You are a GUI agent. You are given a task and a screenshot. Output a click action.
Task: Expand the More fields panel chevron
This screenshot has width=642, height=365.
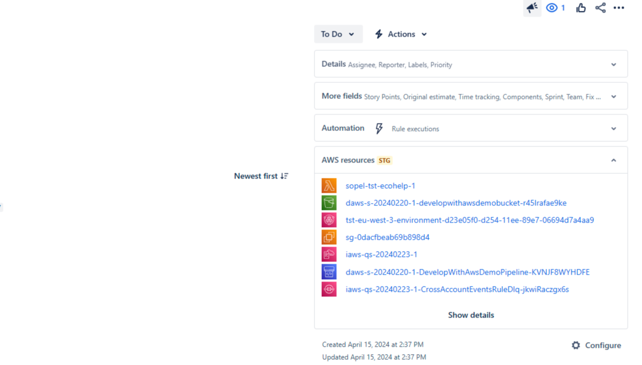[x=613, y=97]
